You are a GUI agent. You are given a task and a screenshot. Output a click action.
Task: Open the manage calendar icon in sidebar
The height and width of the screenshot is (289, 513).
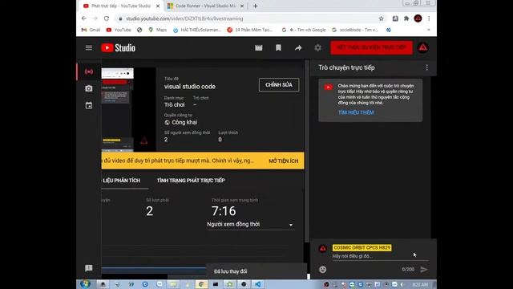89,105
